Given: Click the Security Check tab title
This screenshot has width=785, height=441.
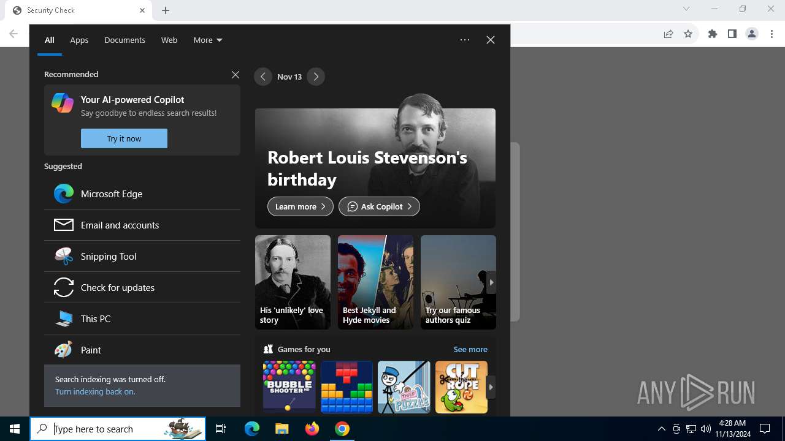Looking at the screenshot, I should click(x=51, y=10).
